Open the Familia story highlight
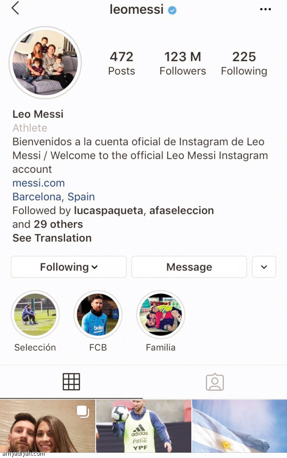This screenshot has height=458, width=287. click(x=161, y=314)
